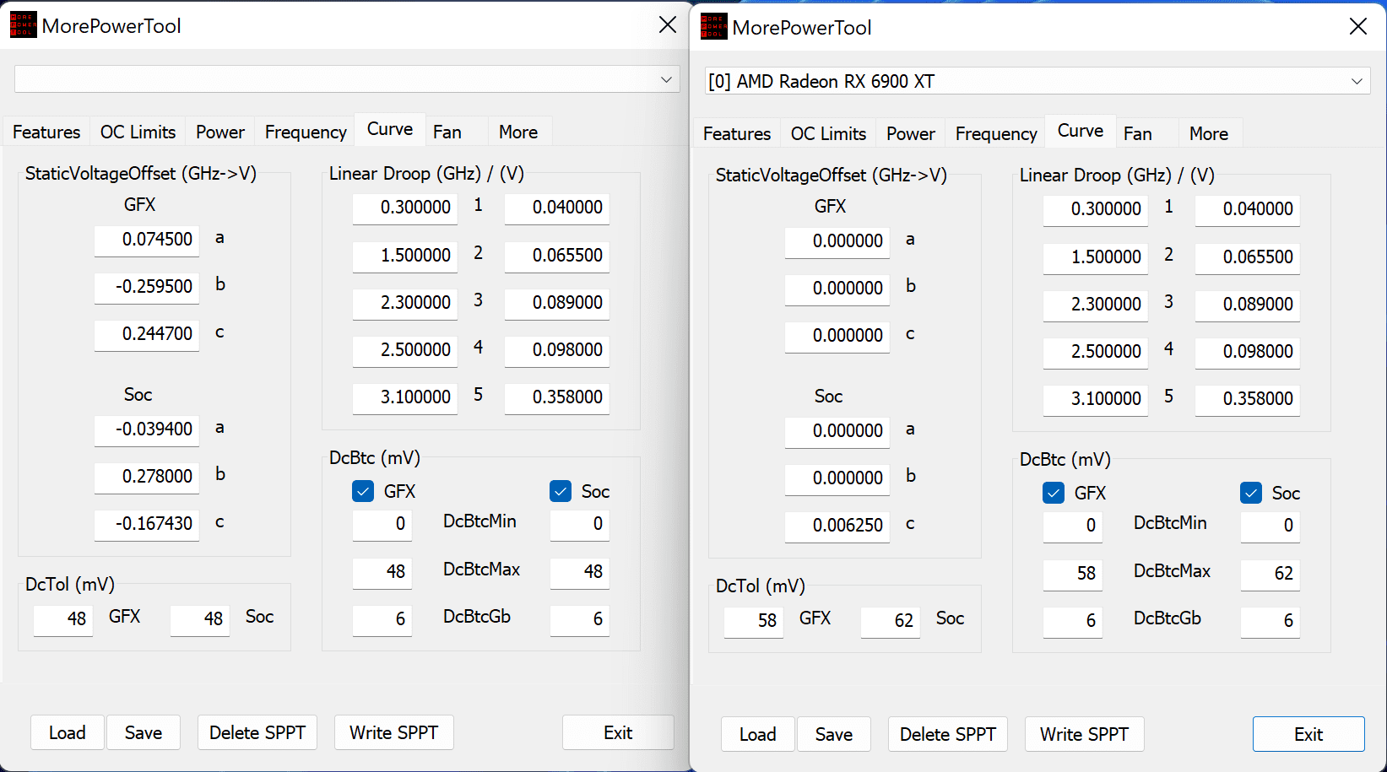Click Load button in right window
1387x772 pixels.
coord(758,734)
